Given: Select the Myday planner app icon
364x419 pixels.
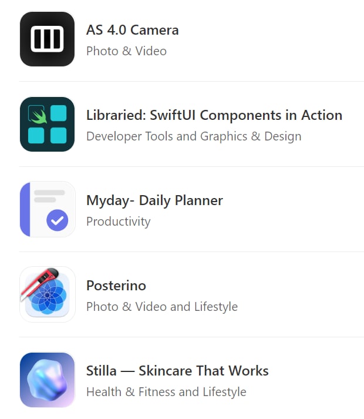Looking at the screenshot, I should point(47,209).
